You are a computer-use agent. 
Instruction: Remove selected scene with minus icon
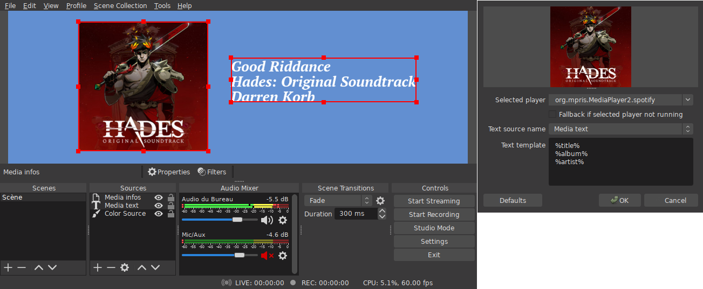coord(22,267)
